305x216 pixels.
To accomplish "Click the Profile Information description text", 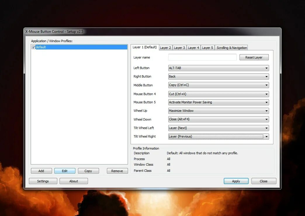I will pyautogui.click(x=202, y=153).
